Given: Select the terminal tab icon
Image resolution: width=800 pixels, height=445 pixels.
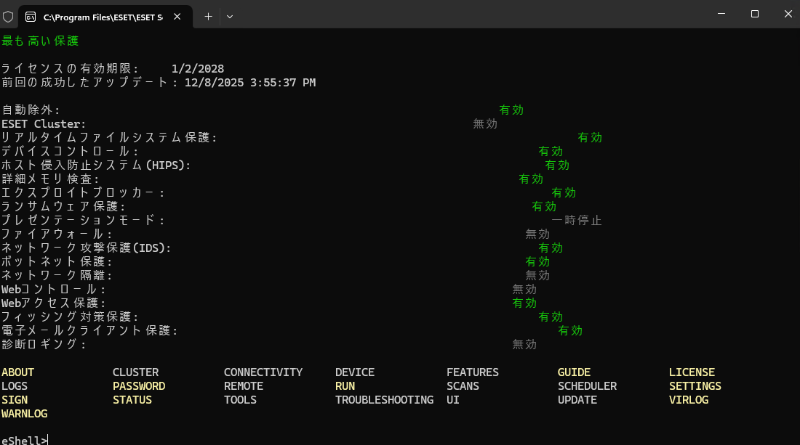Looking at the screenshot, I should 31,17.
